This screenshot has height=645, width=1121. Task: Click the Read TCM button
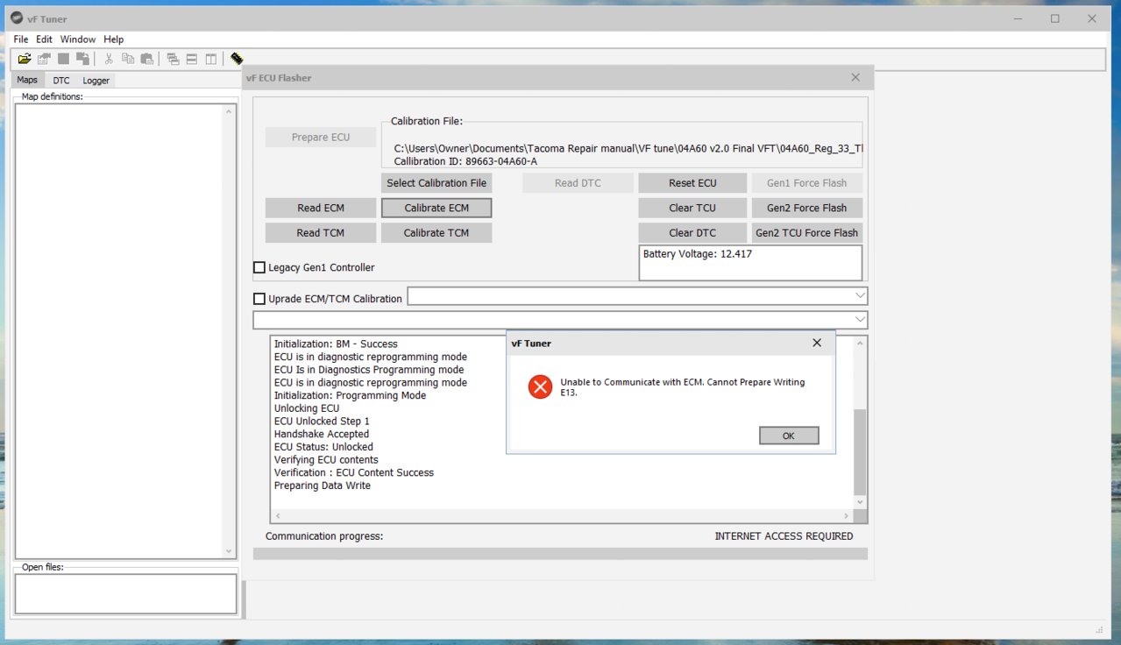(x=321, y=232)
